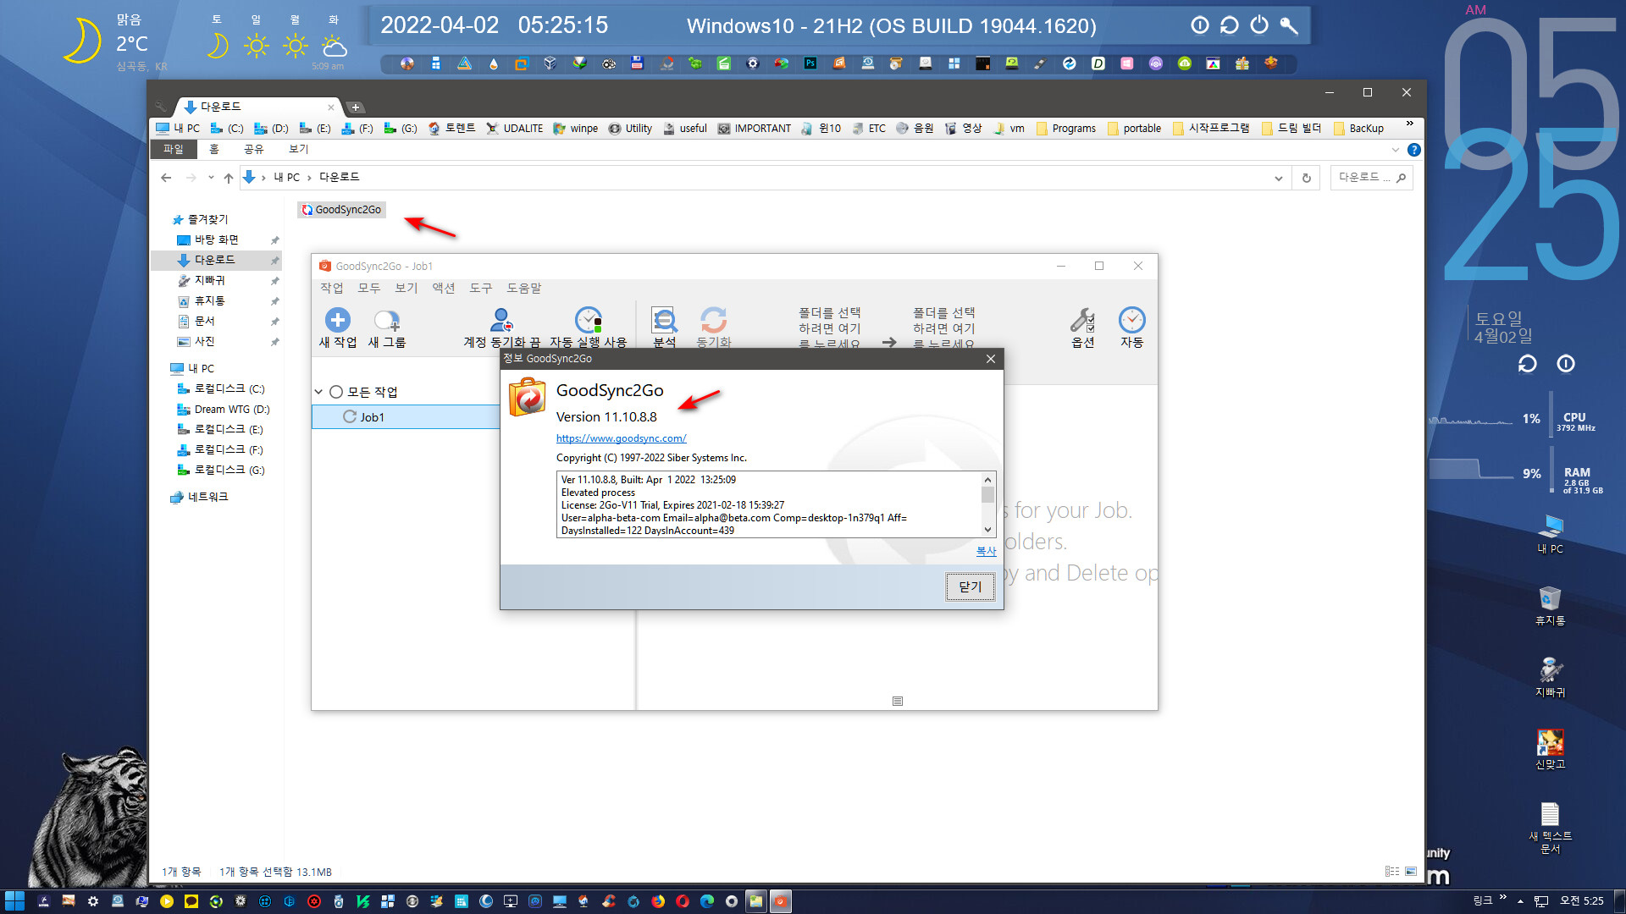Viewport: 1626px width, 914px height.
Task: Switch Explorer to large icons view
Action: click(x=1411, y=871)
